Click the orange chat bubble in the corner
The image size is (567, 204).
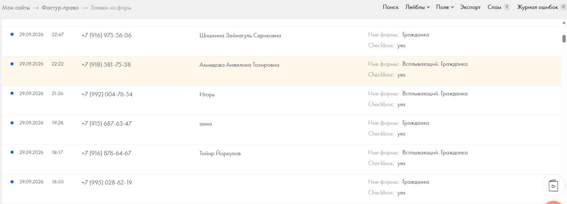click(x=554, y=202)
